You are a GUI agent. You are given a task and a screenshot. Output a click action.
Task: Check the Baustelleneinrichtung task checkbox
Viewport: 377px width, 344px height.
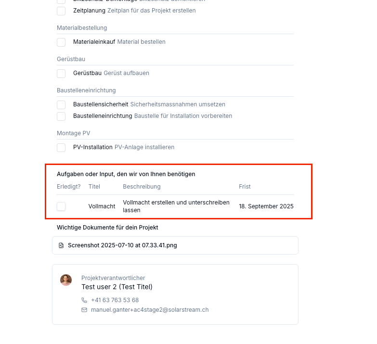pos(61,116)
